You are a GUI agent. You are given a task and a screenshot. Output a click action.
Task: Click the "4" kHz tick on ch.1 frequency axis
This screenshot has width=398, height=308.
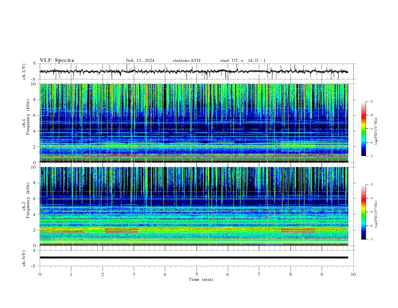click(35, 131)
